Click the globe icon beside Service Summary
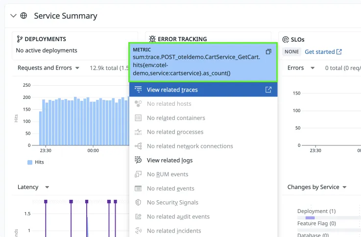The image size is (361, 237). coord(24,16)
